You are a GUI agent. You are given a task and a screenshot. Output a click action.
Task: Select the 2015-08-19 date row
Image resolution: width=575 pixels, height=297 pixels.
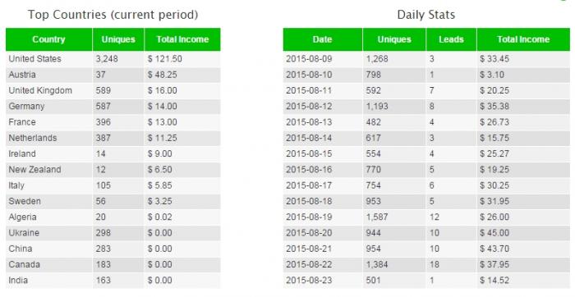point(426,217)
